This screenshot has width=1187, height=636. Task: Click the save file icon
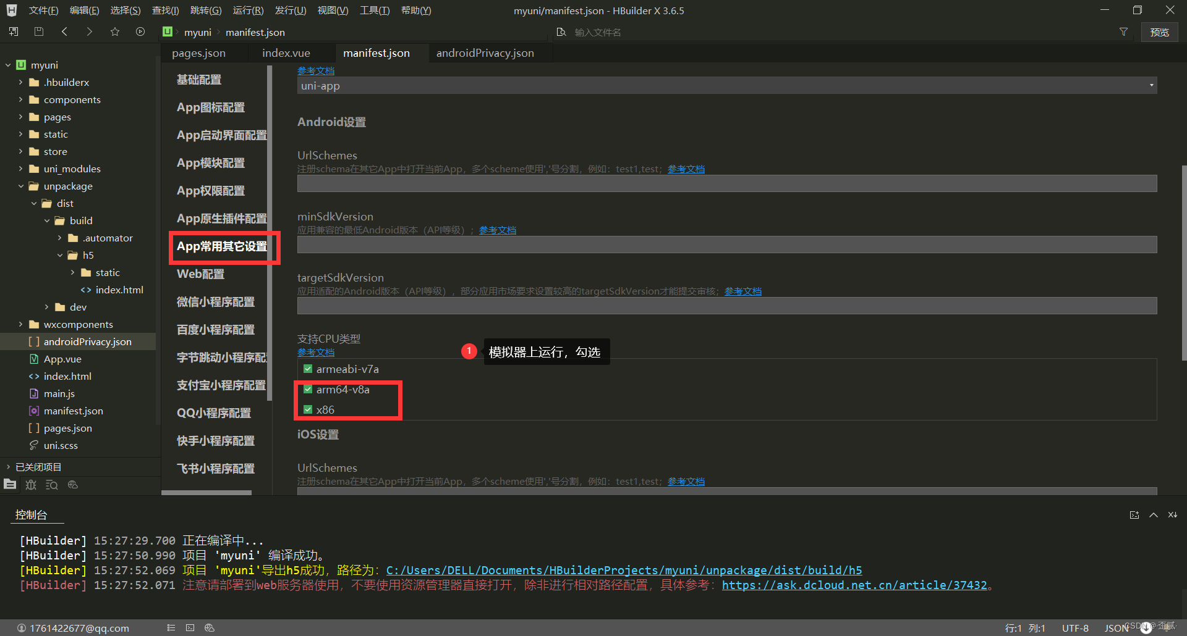click(39, 31)
